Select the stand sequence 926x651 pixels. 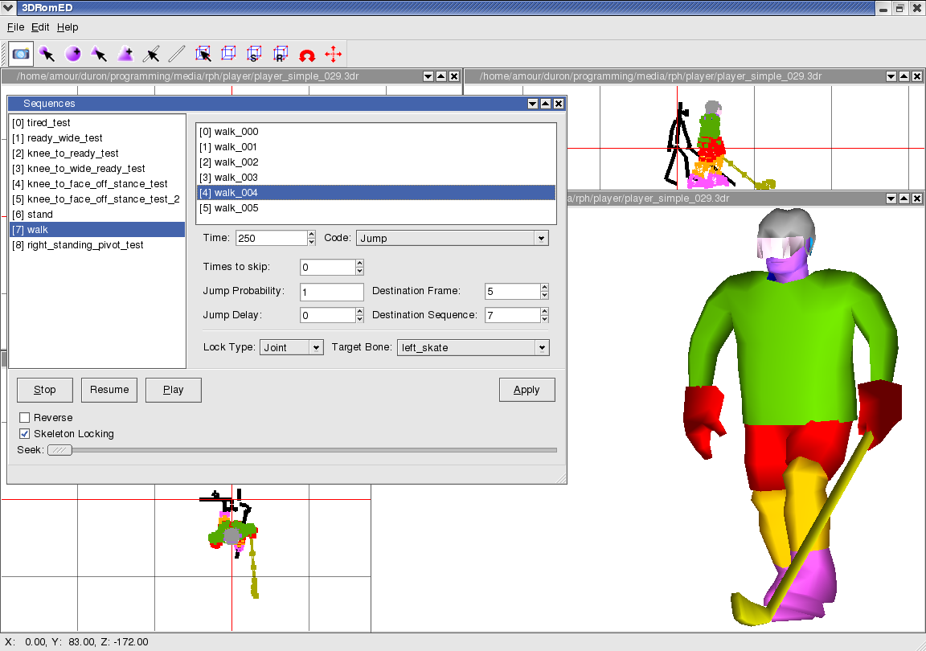pyautogui.click(x=97, y=215)
